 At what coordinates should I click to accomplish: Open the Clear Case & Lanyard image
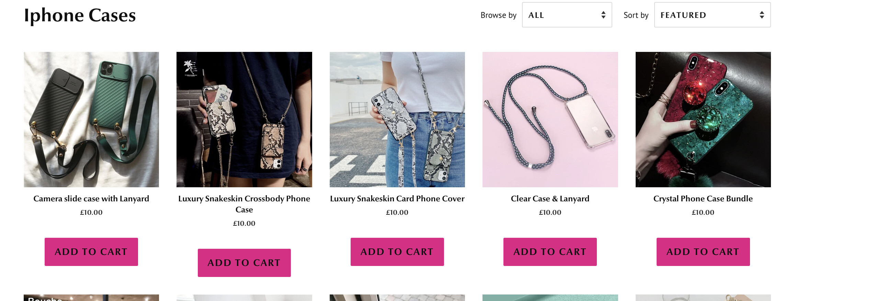pyautogui.click(x=550, y=119)
